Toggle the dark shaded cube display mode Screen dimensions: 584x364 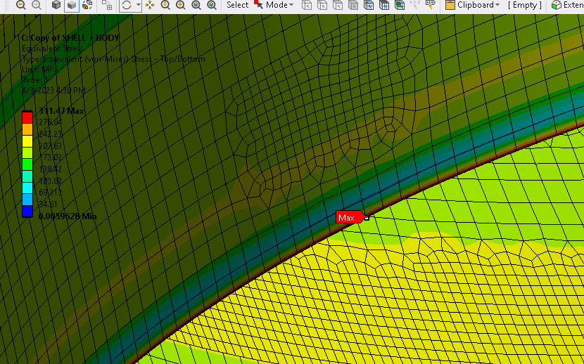pyautogui.click(x=56, y=5)
